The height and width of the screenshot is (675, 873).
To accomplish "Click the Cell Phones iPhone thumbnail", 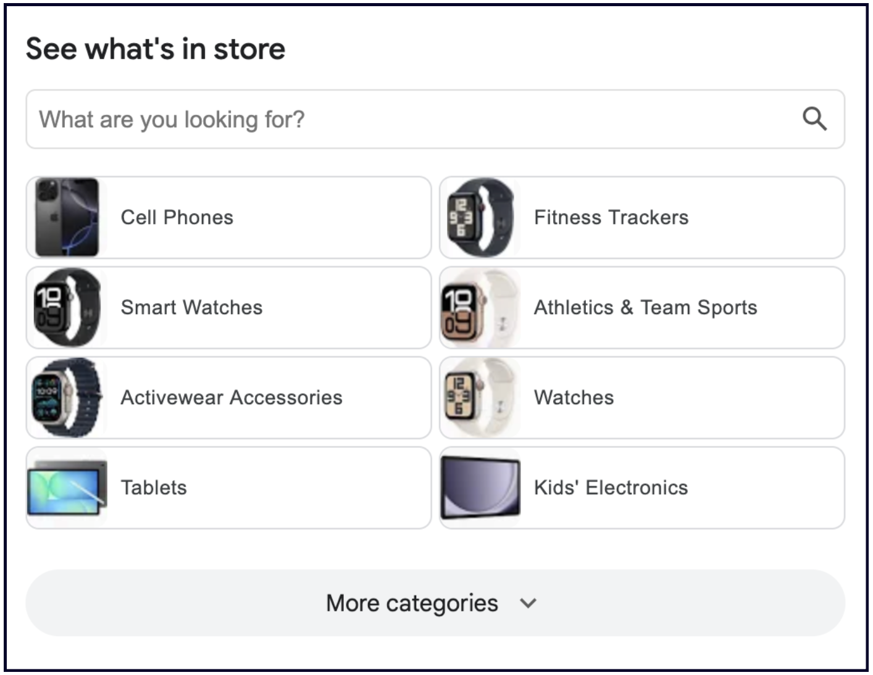I will (x=67, y=217).
